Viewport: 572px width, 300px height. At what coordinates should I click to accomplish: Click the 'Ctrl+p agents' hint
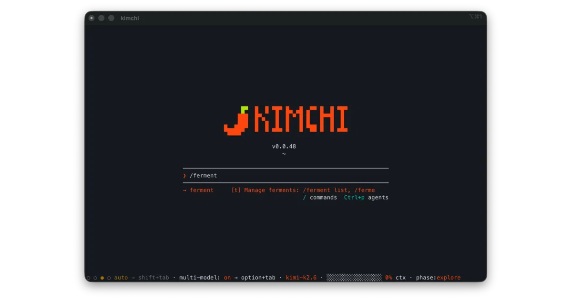tap(366, 197)
